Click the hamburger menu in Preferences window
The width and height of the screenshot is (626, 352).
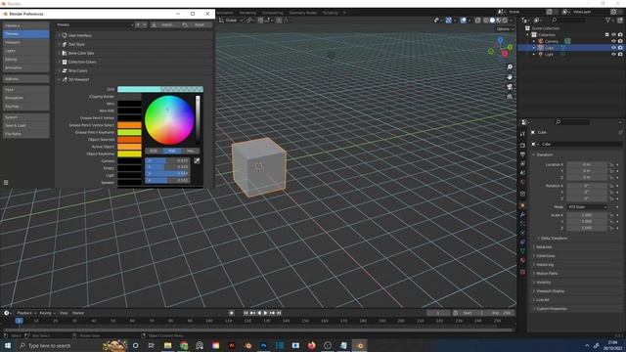tap(6, 183)
